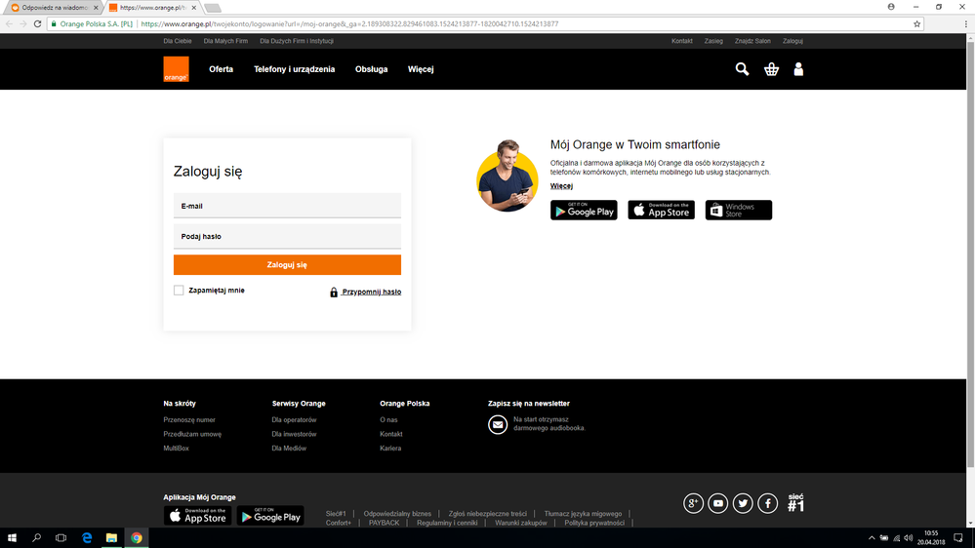Screen dimensions: 975x548
Task: Open the YouTube social icon
Action: [x=718, y=503]
